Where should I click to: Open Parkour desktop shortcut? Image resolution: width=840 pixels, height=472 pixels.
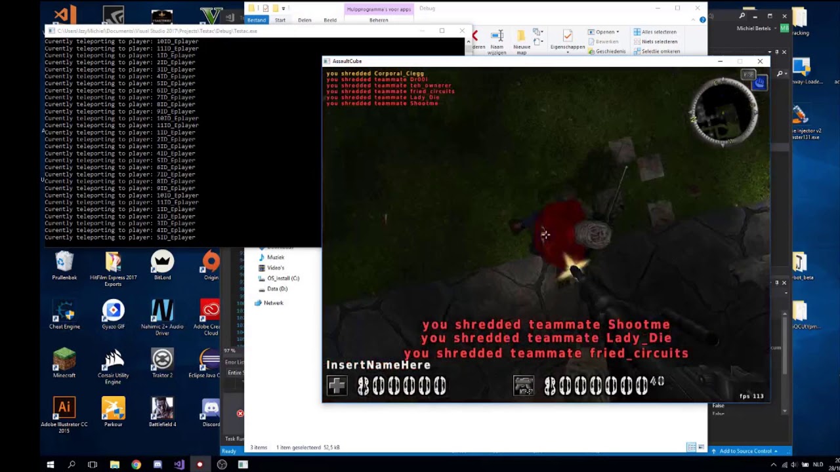(x=113, y=412)
